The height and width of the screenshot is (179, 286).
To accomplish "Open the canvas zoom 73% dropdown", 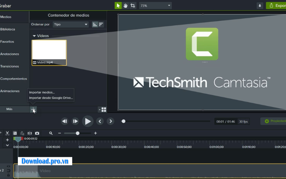I will [156, 6].
